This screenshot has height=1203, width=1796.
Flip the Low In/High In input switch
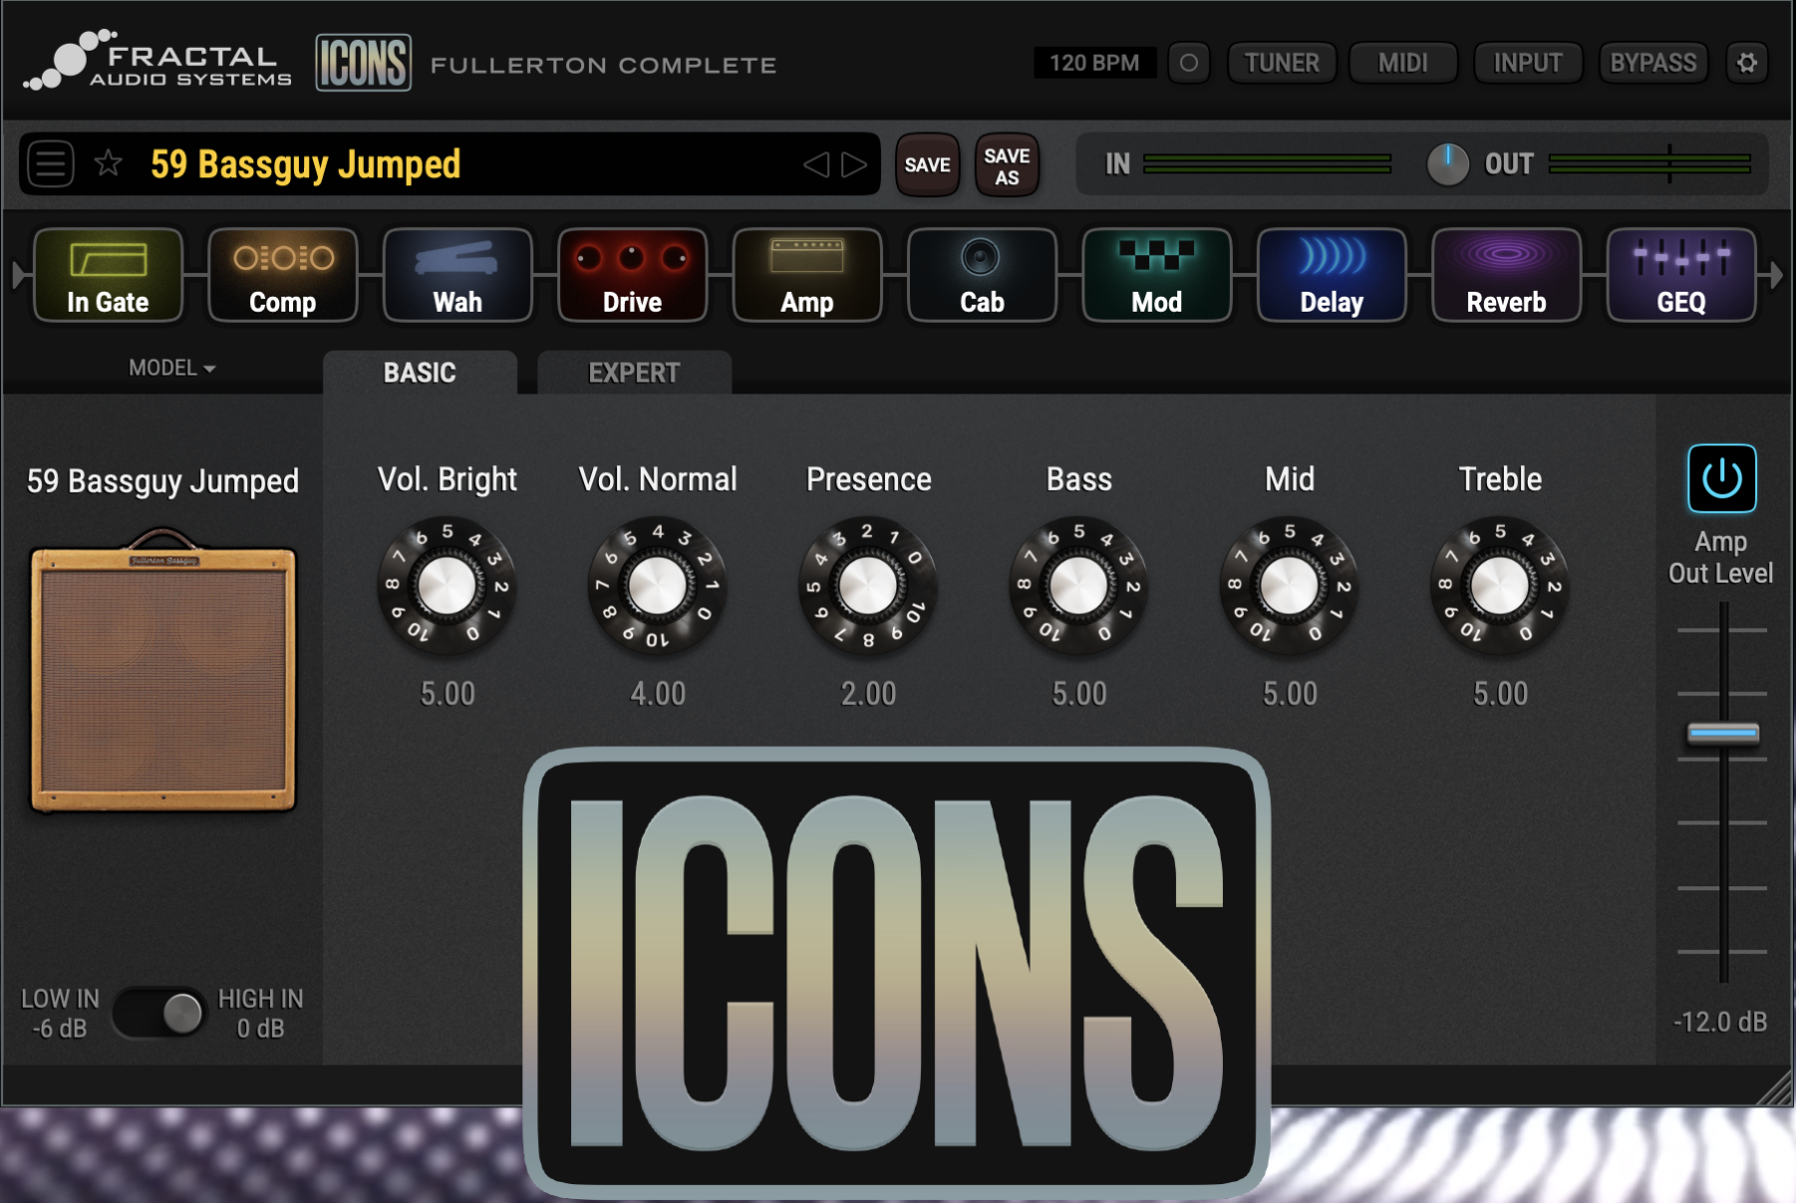(x=159, y=1014)
